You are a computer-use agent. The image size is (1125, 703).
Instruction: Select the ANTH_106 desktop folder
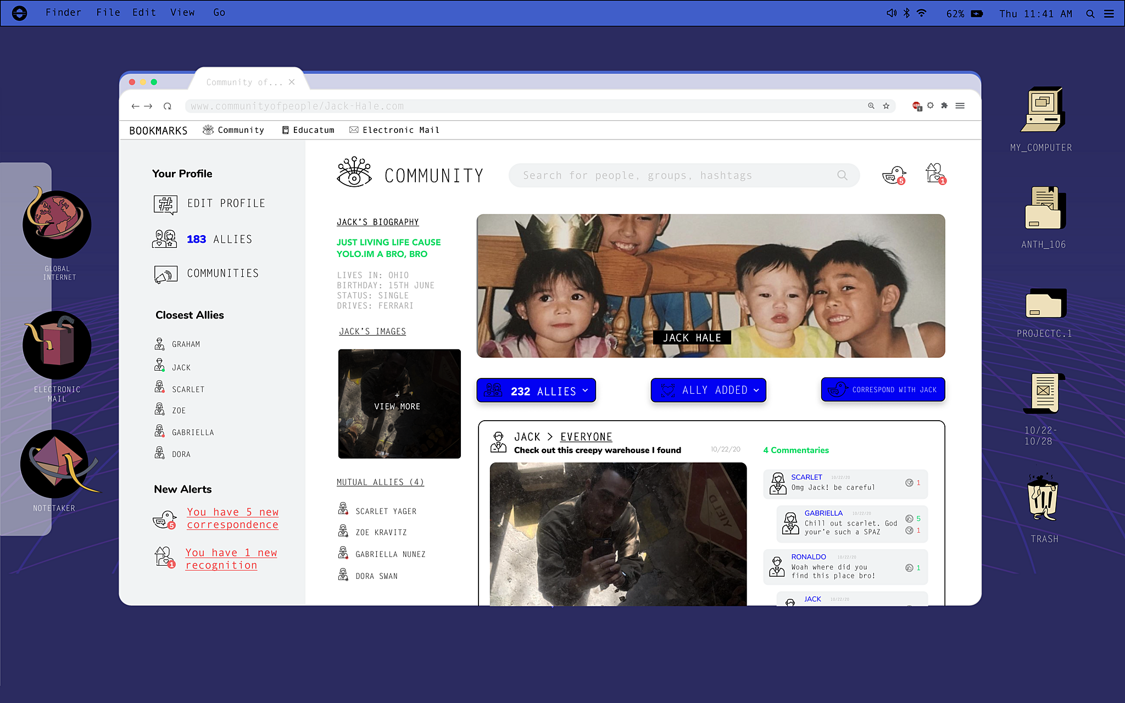point(1044,208)
